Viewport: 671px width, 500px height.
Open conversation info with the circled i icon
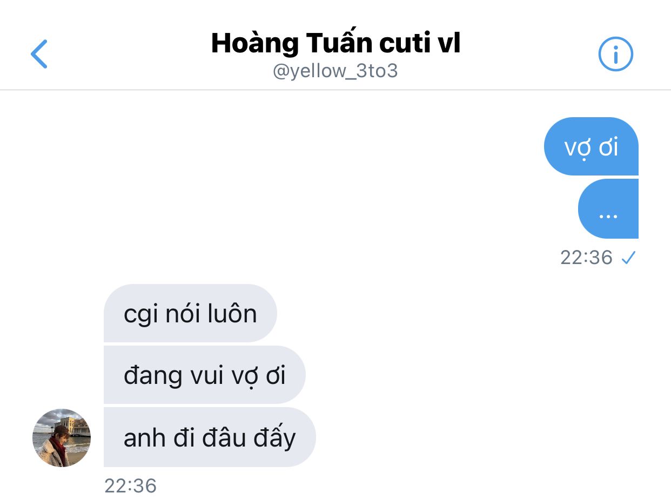(x=615, y=54)
